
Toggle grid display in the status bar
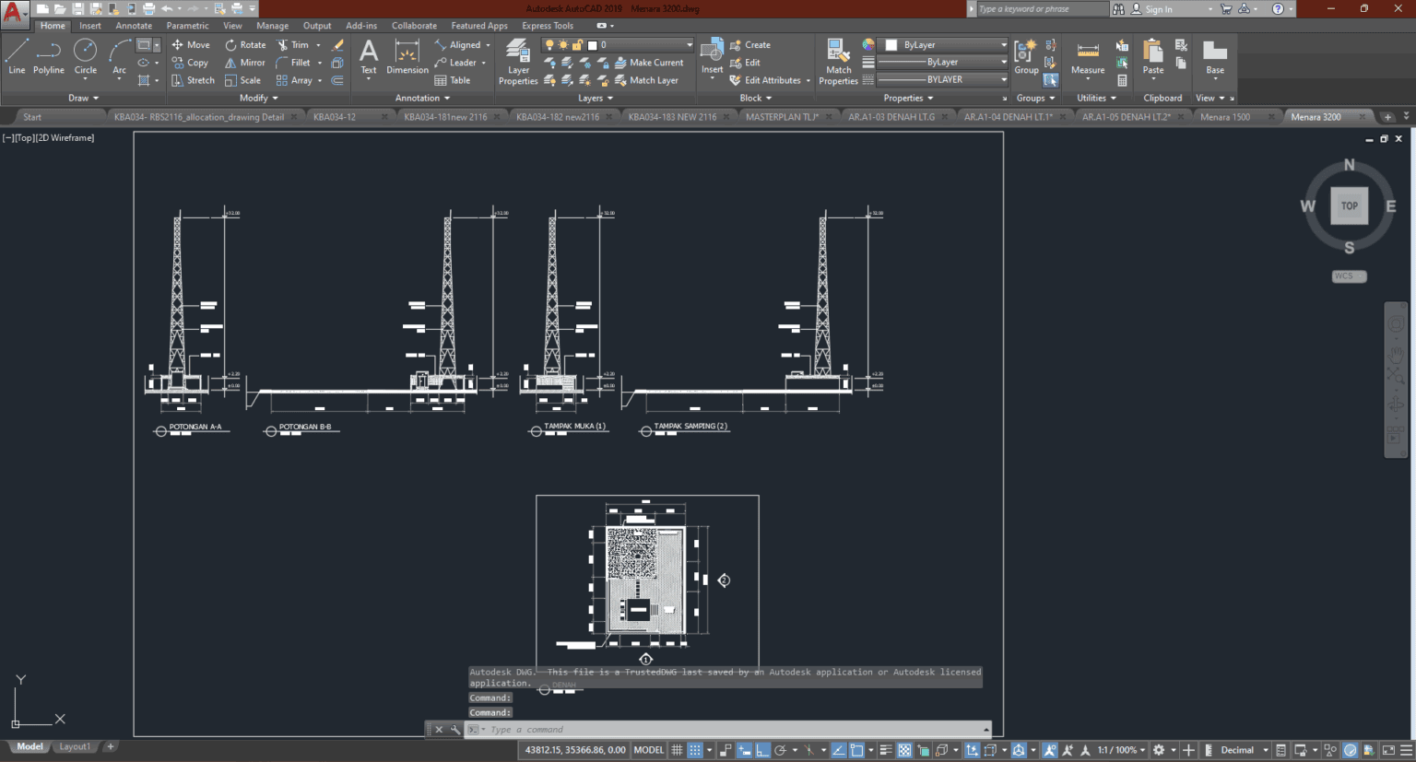(x=676, y=749)
